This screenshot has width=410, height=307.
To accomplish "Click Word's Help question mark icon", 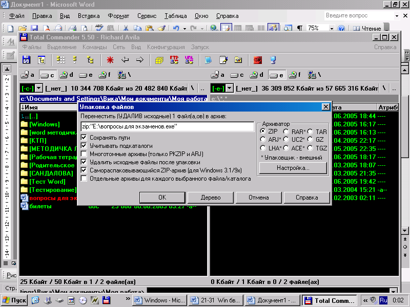I will [x=341, y=28].
